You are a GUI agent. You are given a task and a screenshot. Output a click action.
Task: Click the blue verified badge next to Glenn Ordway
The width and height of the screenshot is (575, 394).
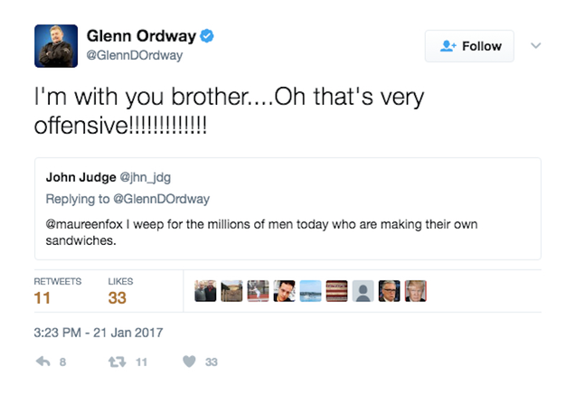tap(207, 36)
